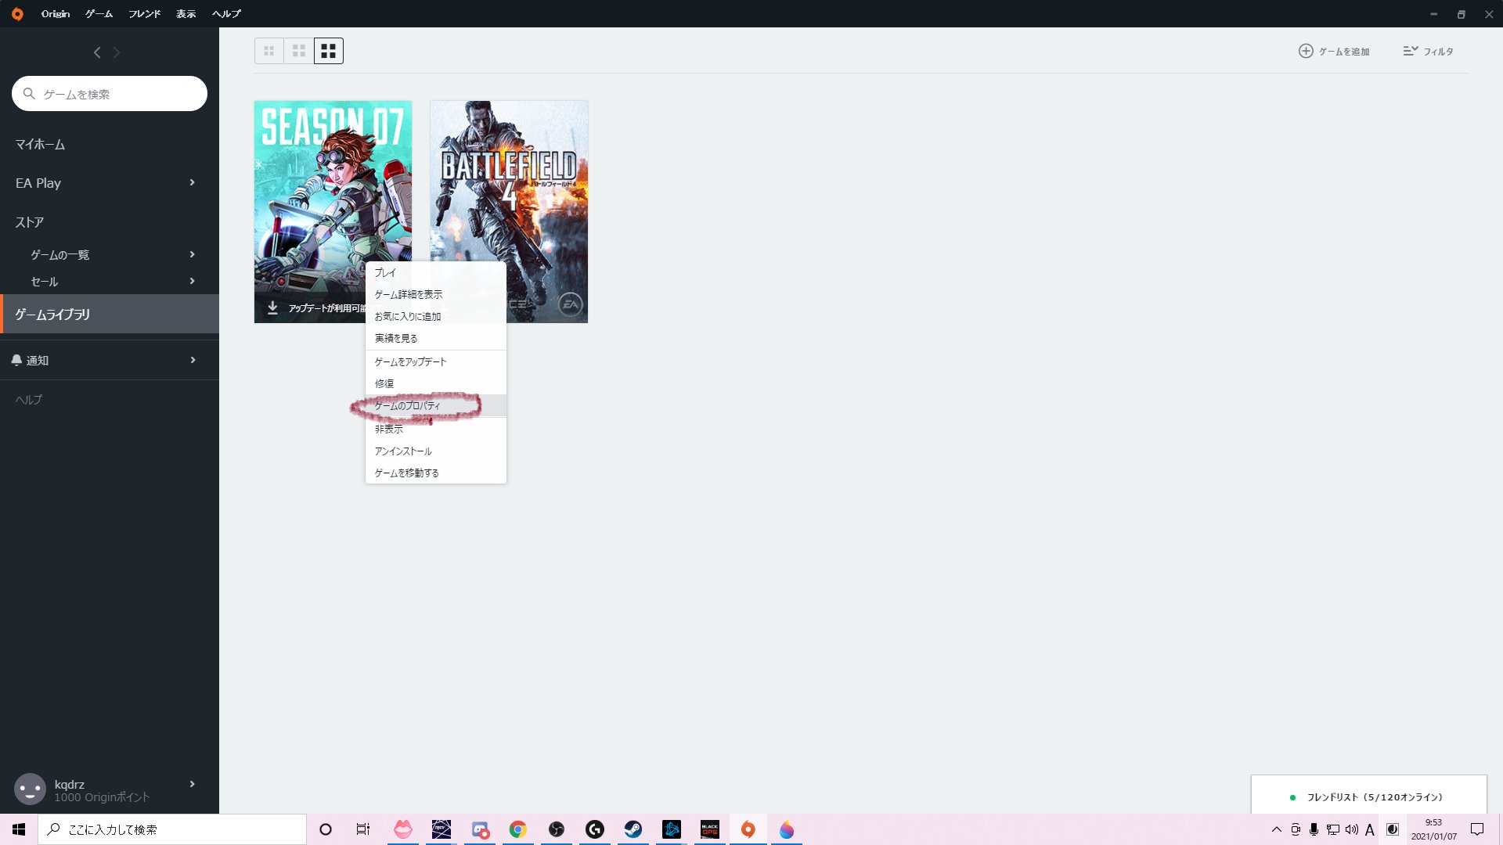Expand the セール submenu arrow
The height and width of the screenshot is (845, 1503).
click(x=193, y=281)
